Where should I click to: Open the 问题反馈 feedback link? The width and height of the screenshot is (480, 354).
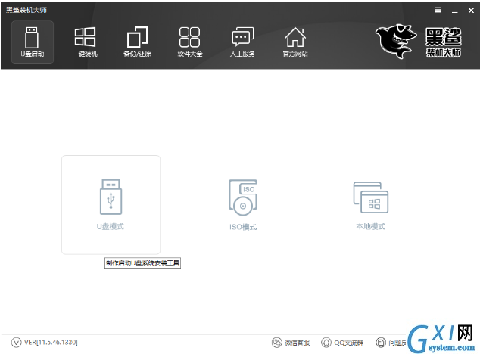[391, 343]
